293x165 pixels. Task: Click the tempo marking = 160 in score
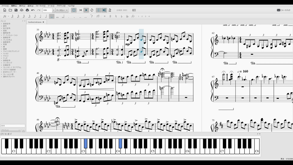click(243, 71)
